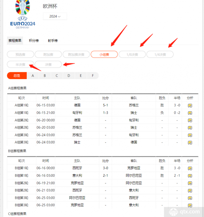Select the 附加赛 stage button
Viewport: 204px width, 217px height.
tap(48, 54)
